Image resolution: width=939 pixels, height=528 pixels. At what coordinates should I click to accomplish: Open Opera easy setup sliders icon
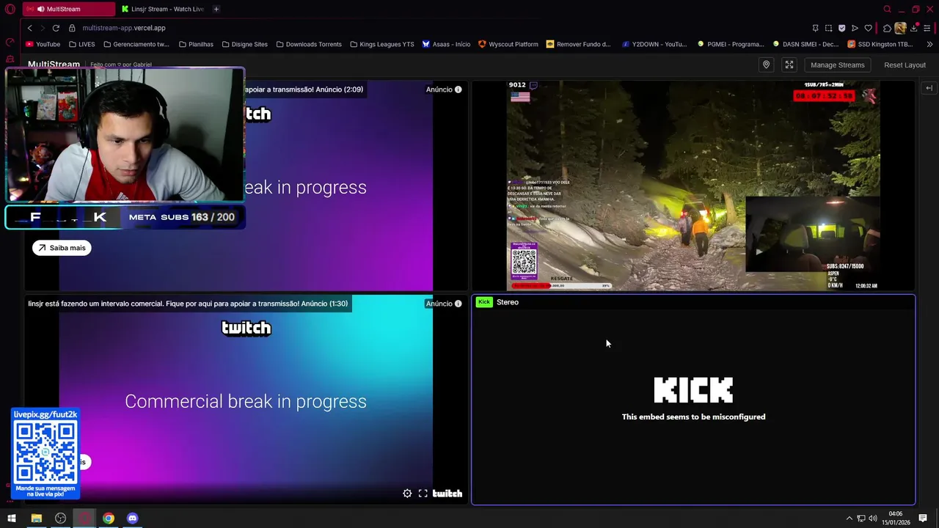coord(927,28)
